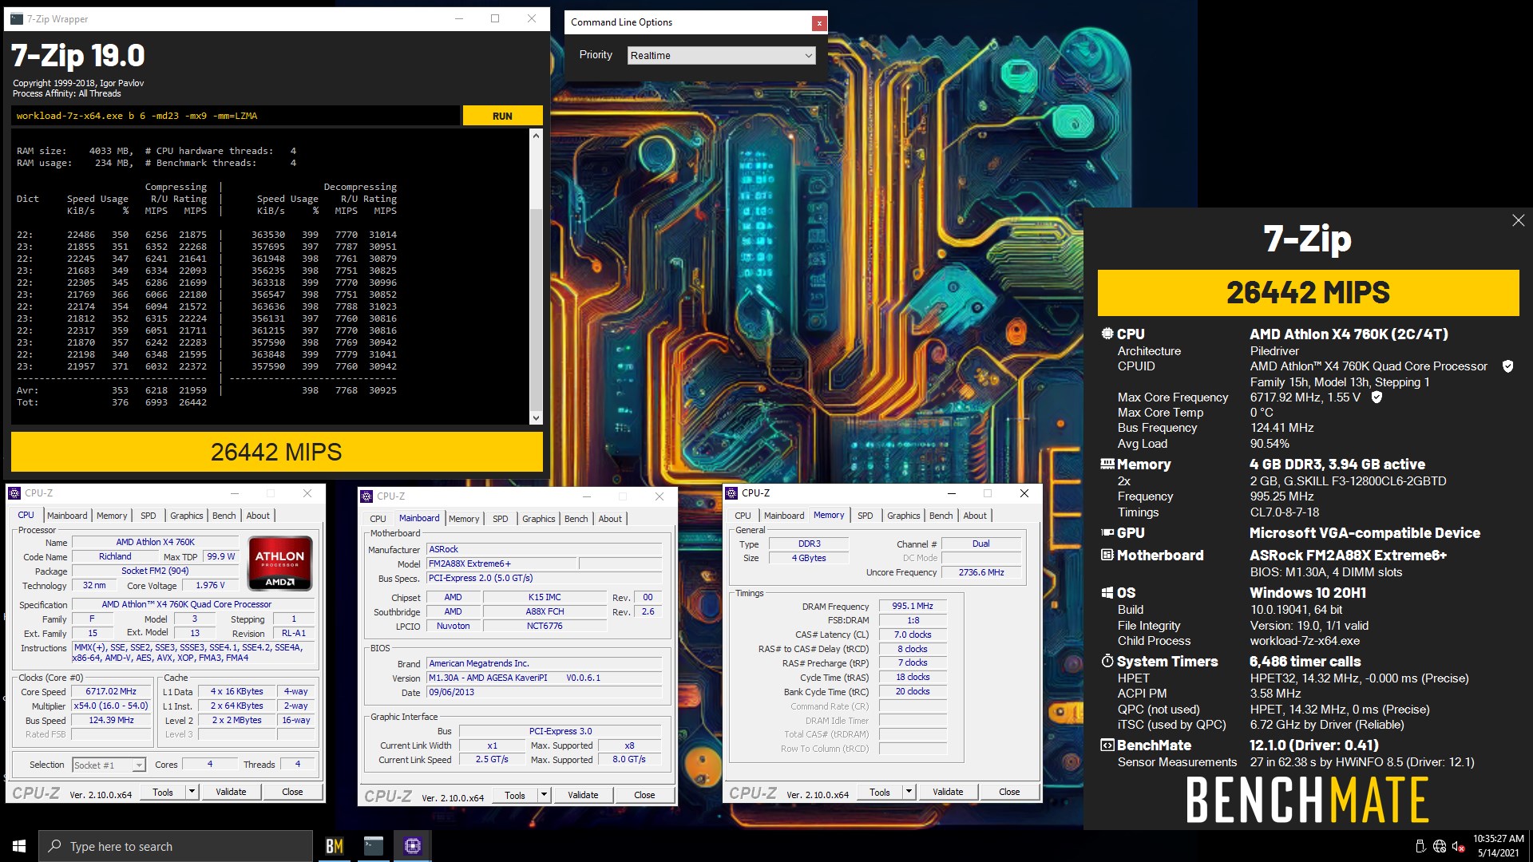Image resolution: width=1533 pixels, height=862 pixels.
Task: Click Tools button in left CPU-Z window
Action: (163, 792)
